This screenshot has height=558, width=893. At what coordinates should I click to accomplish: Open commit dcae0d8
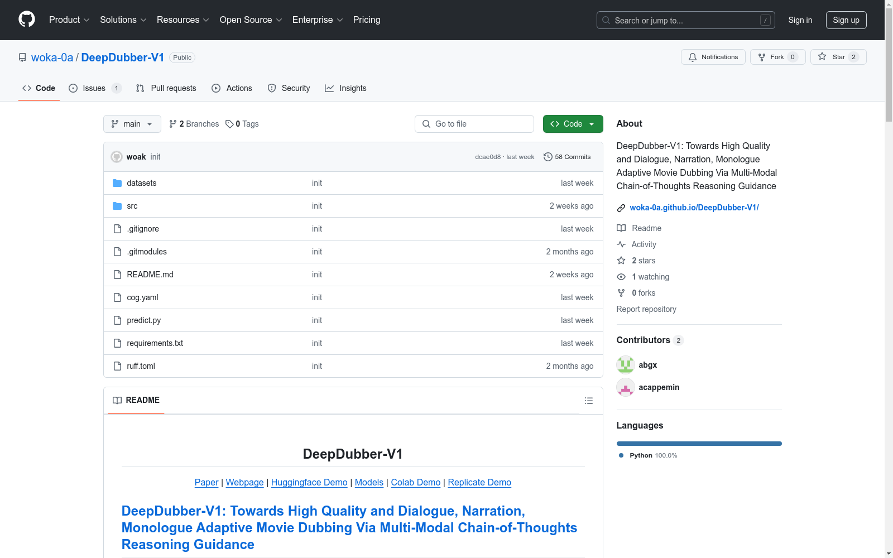pyautogui.click(x=488, y=157)
